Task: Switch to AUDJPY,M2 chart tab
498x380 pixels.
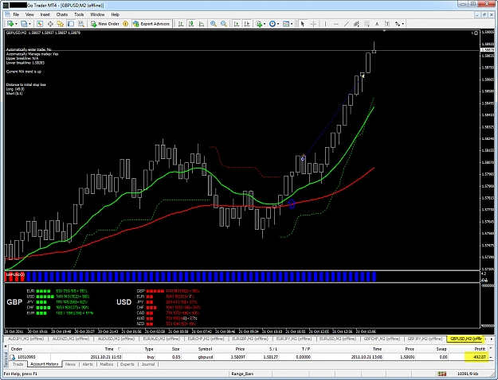Action: [25, 339]
